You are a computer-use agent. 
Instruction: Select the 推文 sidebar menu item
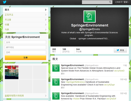pos(26,10)
